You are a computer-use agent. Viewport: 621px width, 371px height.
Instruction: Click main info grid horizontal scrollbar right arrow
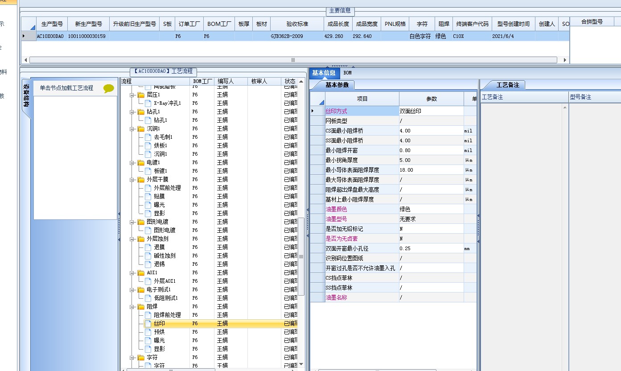pos(565,60)
